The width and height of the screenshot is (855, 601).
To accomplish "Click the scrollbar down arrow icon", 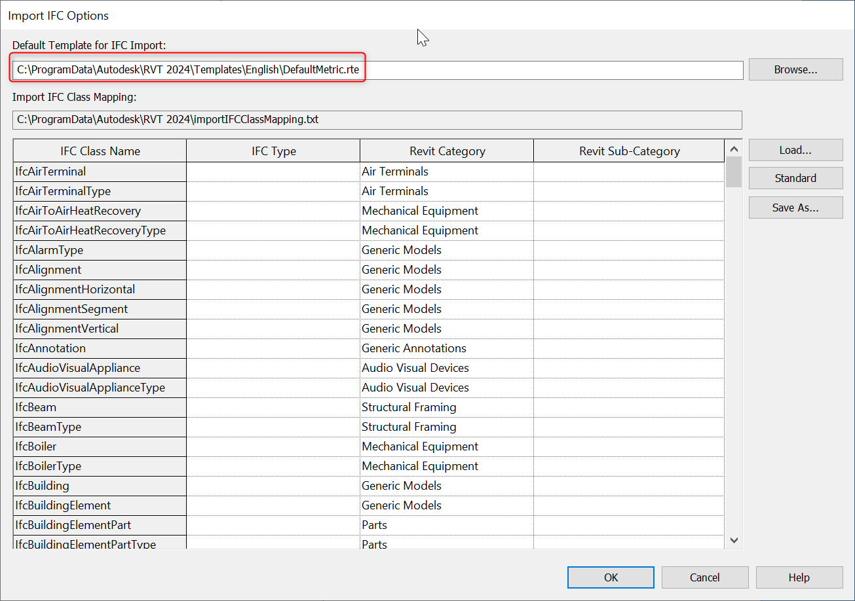I will (x=734, y=541).
